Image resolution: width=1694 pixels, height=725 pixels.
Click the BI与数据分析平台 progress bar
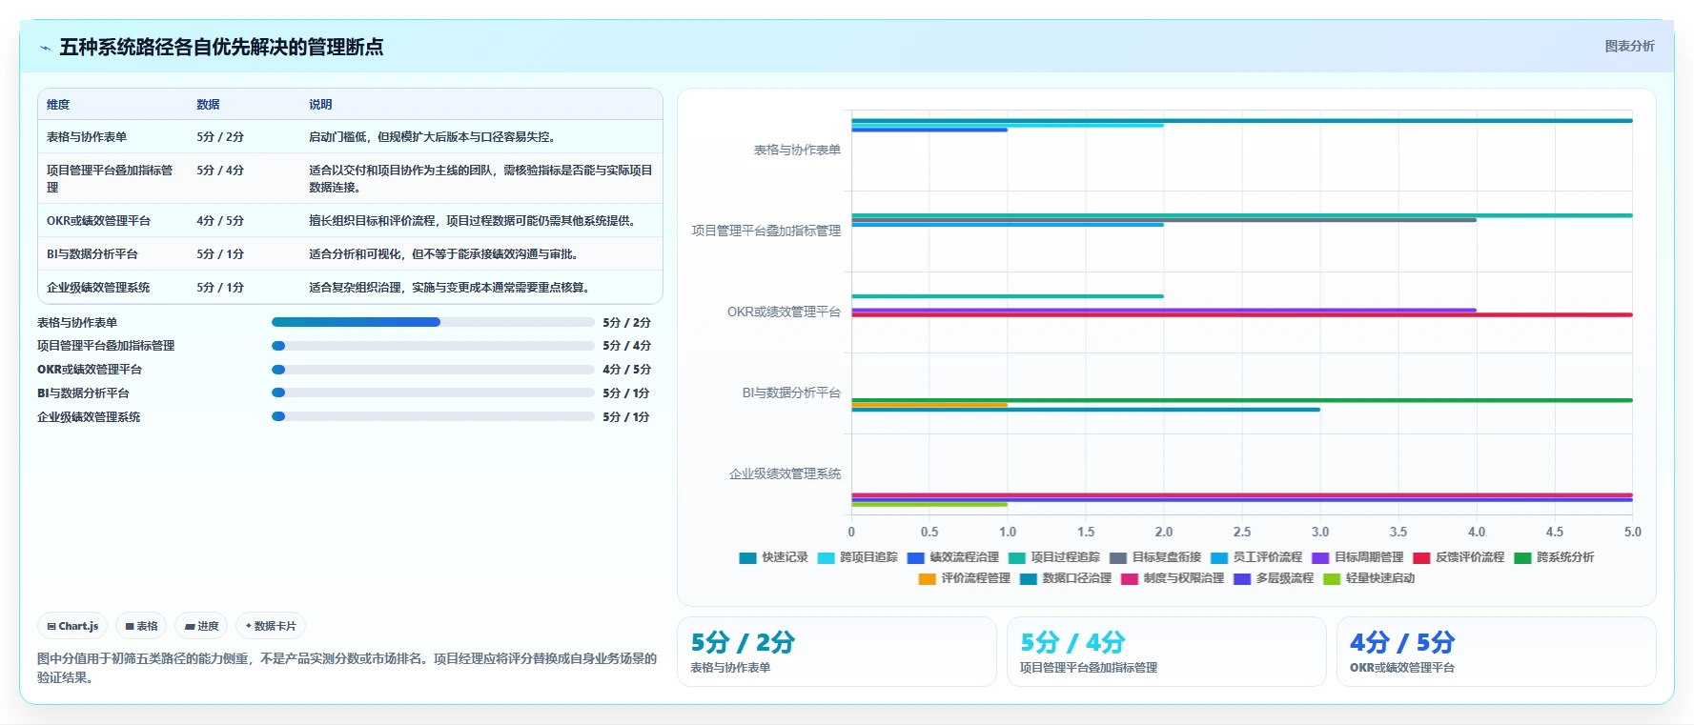pos(433,393)
